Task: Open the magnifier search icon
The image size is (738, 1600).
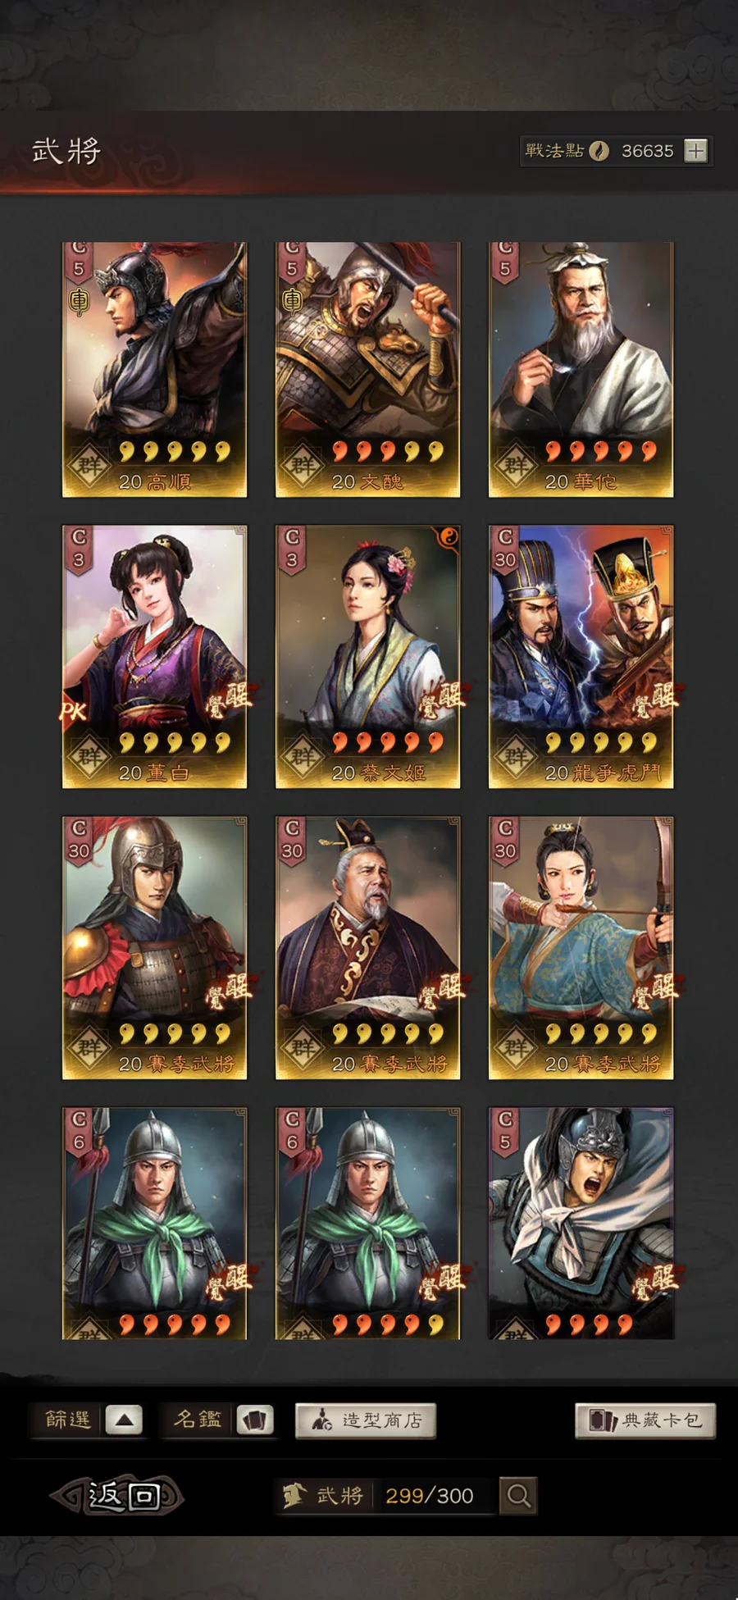Action: [517, 1496]
